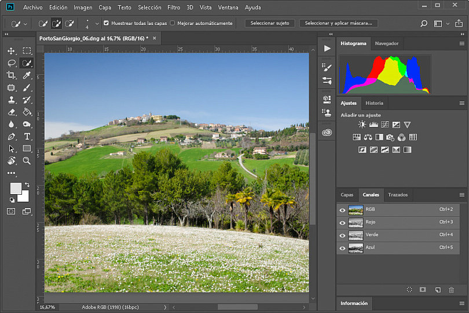Click the foreground color swatch

click(16, 188)
